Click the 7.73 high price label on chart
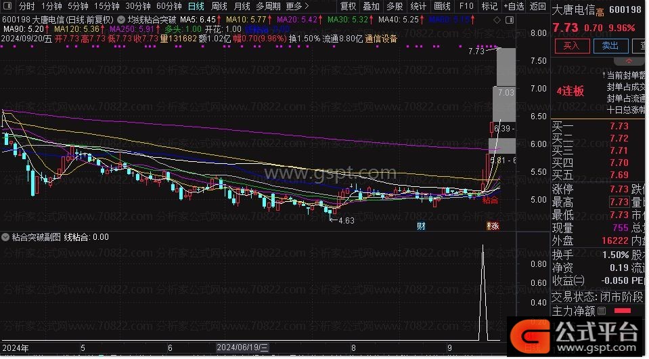This screenshot has height=359, width=649. [x=476, y=51]
